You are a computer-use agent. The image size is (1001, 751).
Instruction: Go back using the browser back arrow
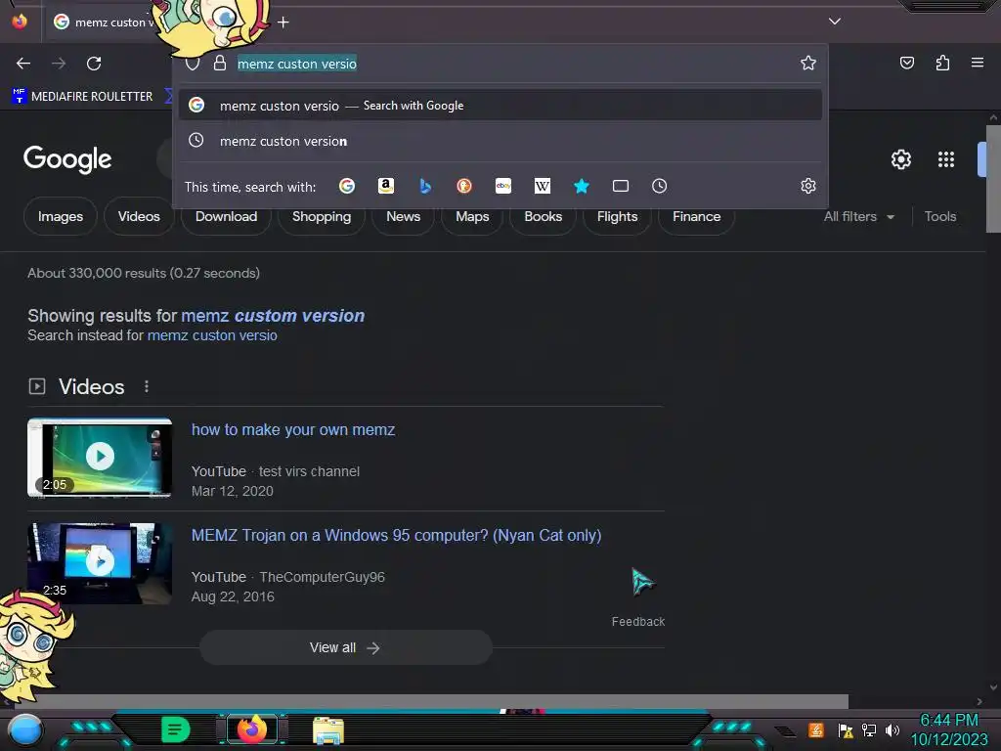23,64
